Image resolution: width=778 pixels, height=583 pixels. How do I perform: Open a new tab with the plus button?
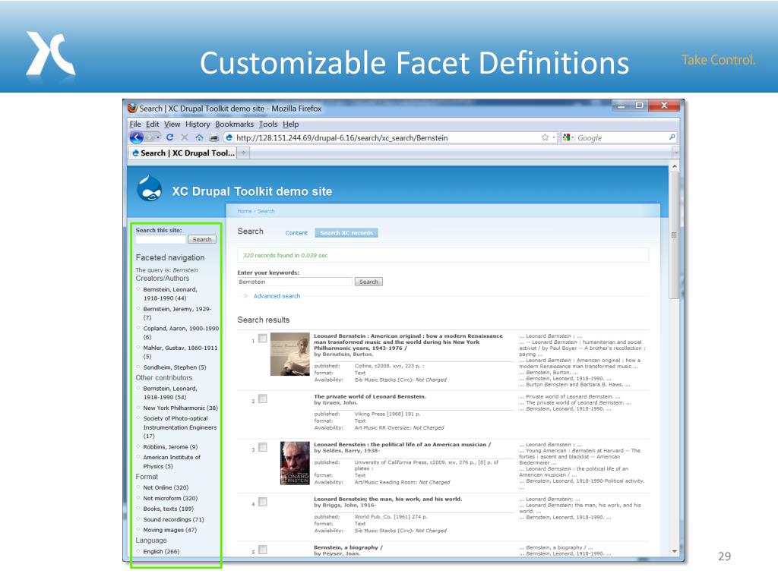pyautogui.click(x=244, y=153)
